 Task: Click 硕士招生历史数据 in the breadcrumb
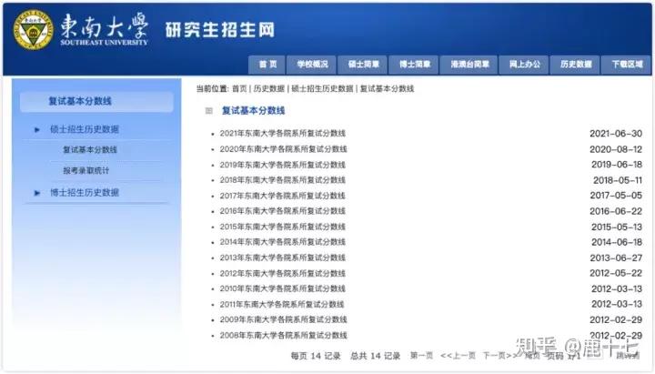(322, 88)
